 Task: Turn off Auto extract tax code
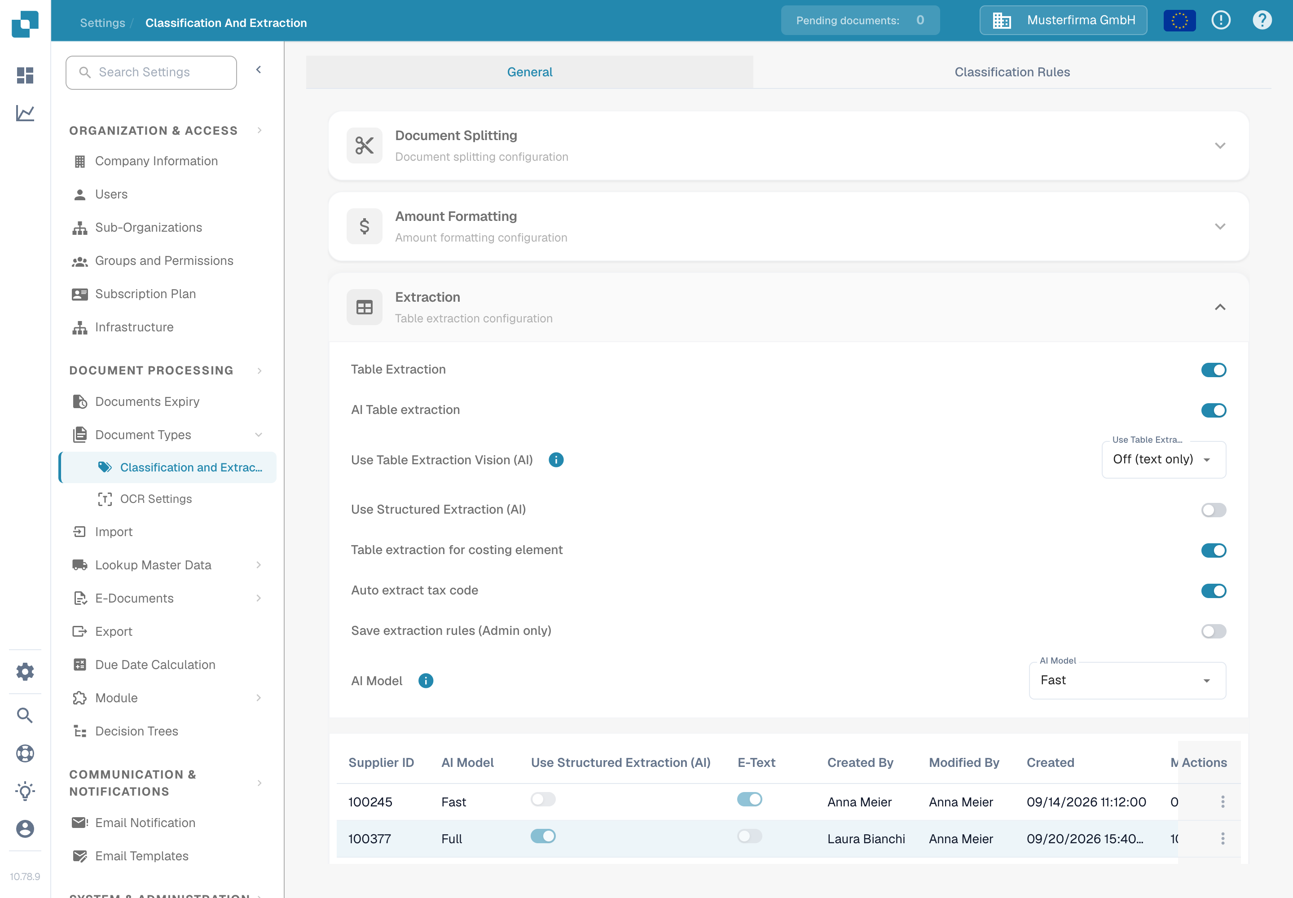(1214, 591)
